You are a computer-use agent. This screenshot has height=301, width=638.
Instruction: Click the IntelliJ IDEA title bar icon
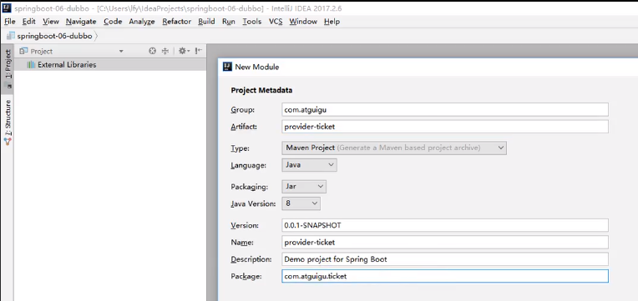7,8
